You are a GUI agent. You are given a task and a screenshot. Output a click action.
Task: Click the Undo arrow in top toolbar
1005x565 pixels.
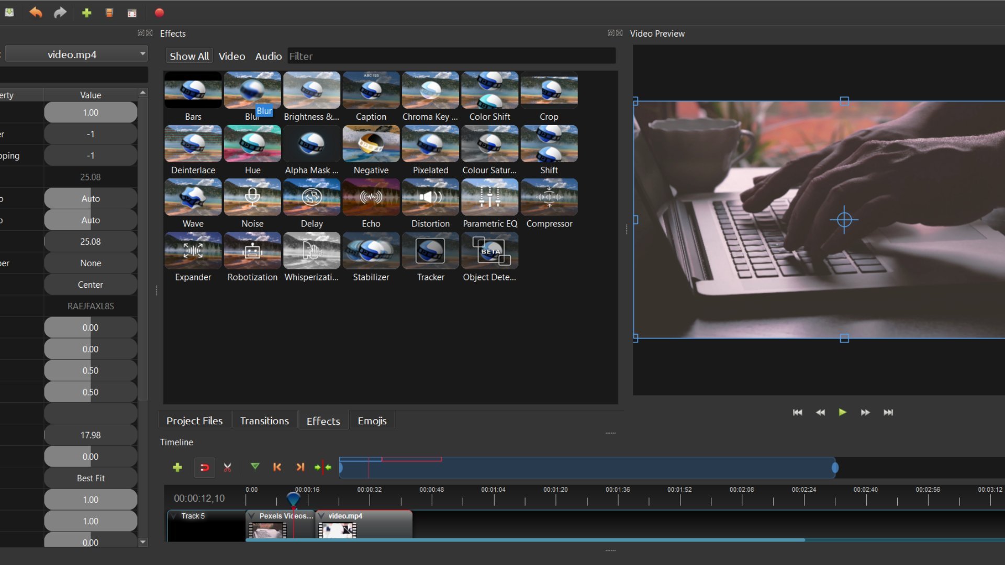pos(36,13)
